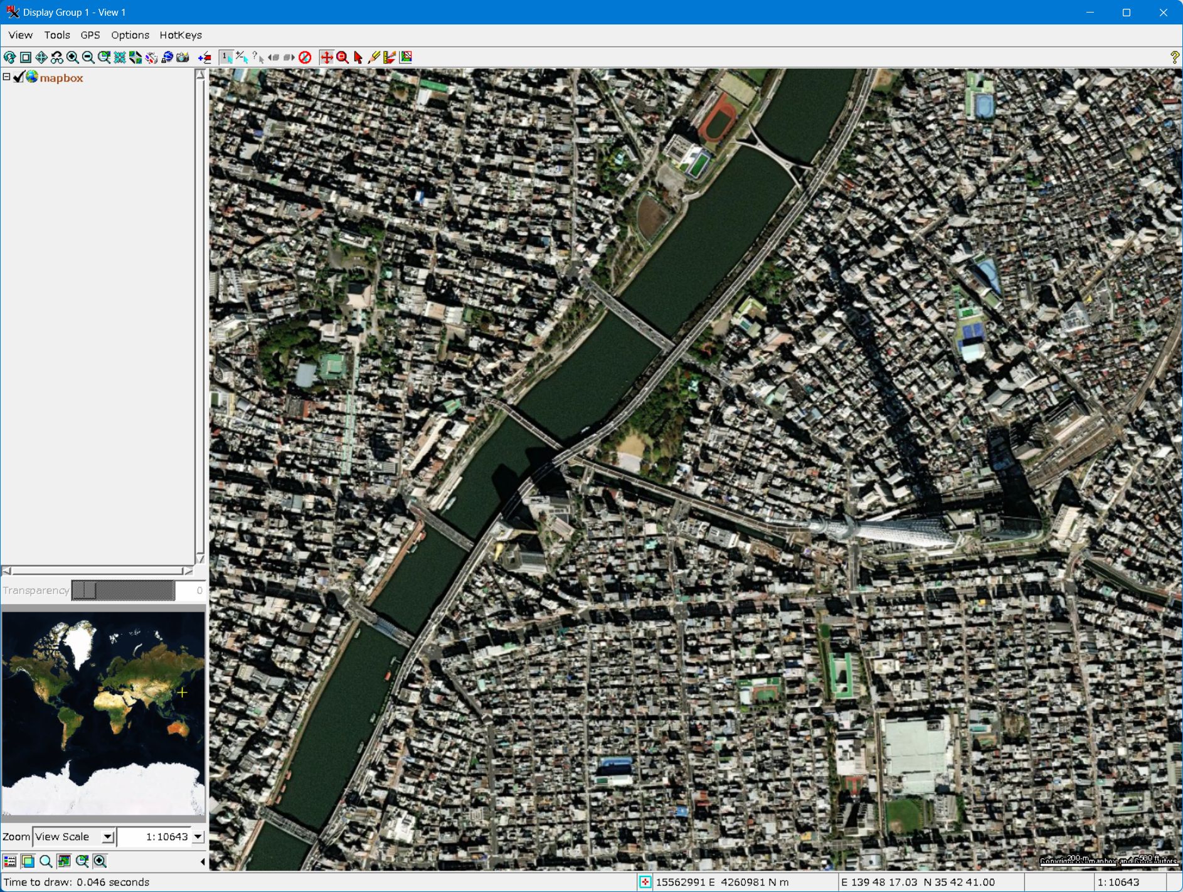Open the Tools menu

point(56,35)
